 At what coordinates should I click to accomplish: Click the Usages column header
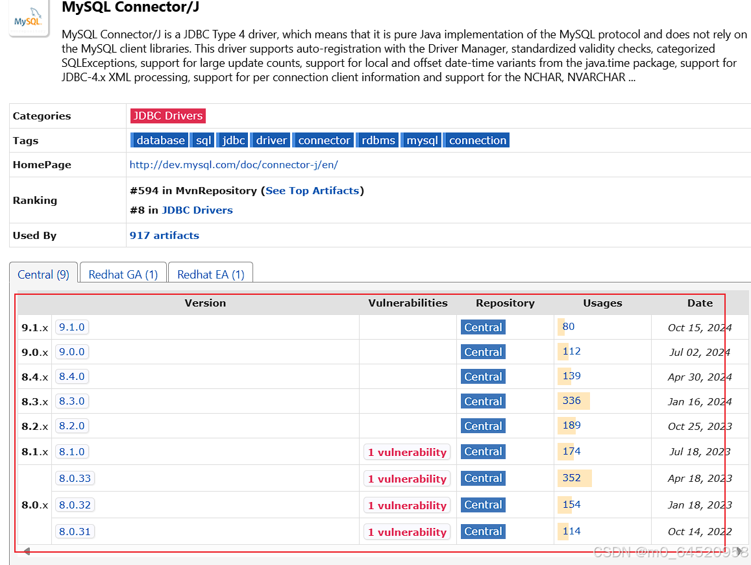click(602, 303)
